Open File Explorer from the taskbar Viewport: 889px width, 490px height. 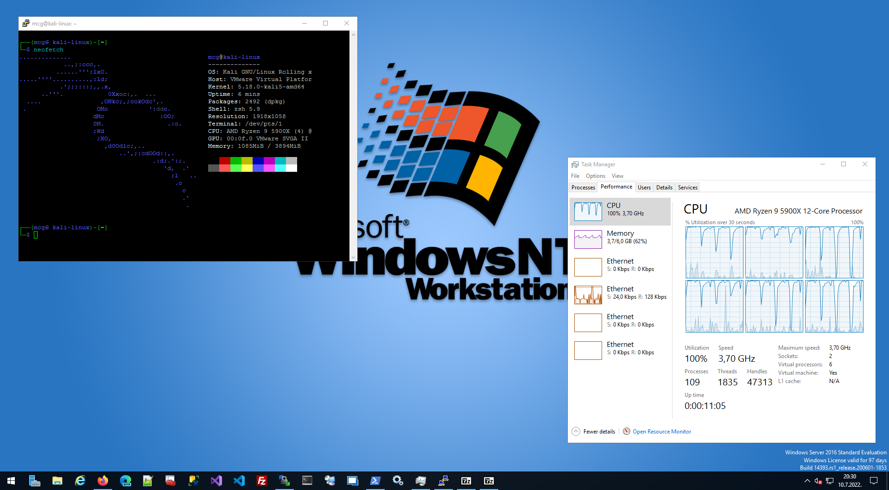click(57, 481)
